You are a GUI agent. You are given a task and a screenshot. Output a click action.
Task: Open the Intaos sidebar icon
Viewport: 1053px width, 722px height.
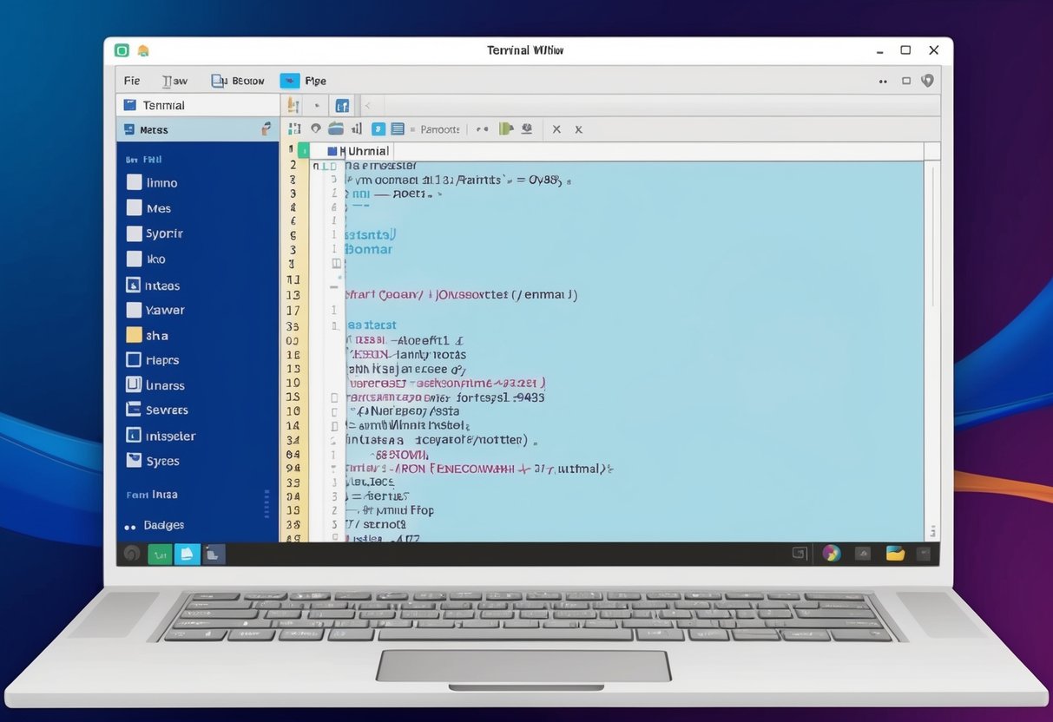point(135,285)
